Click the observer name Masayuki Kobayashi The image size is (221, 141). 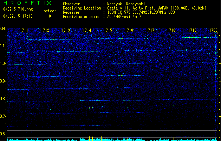click(126, 4)
